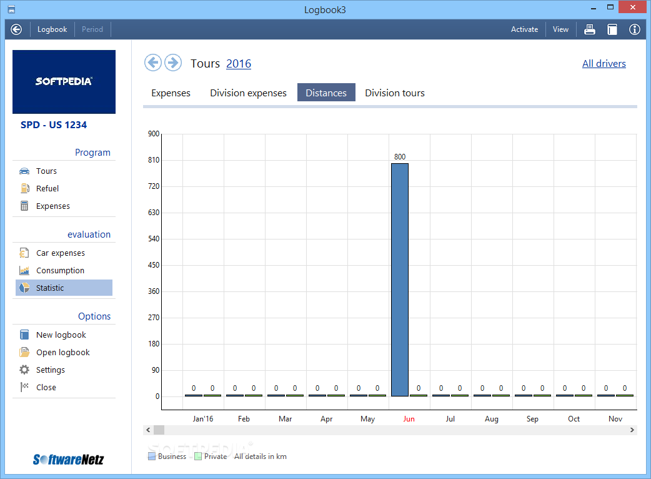Click the Business legend color swatch
The image size is (651, 479).
point(152,456)
